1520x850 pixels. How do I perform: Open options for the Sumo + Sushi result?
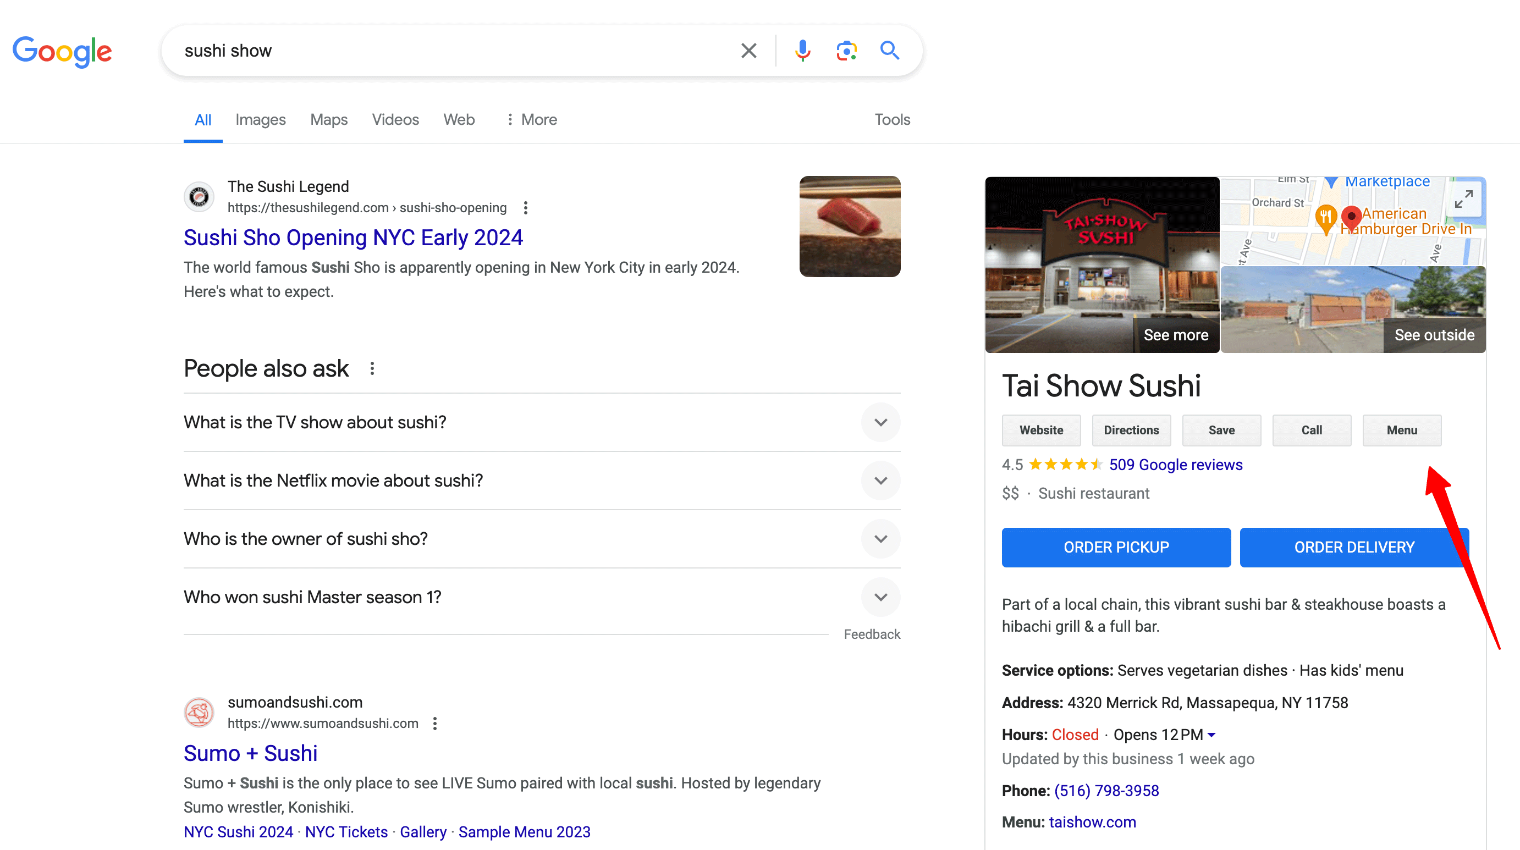[435, 723]
